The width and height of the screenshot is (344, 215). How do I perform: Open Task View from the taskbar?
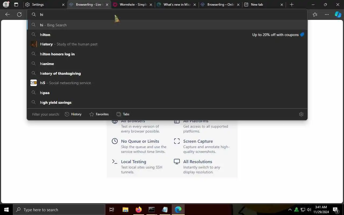(112, 210)
